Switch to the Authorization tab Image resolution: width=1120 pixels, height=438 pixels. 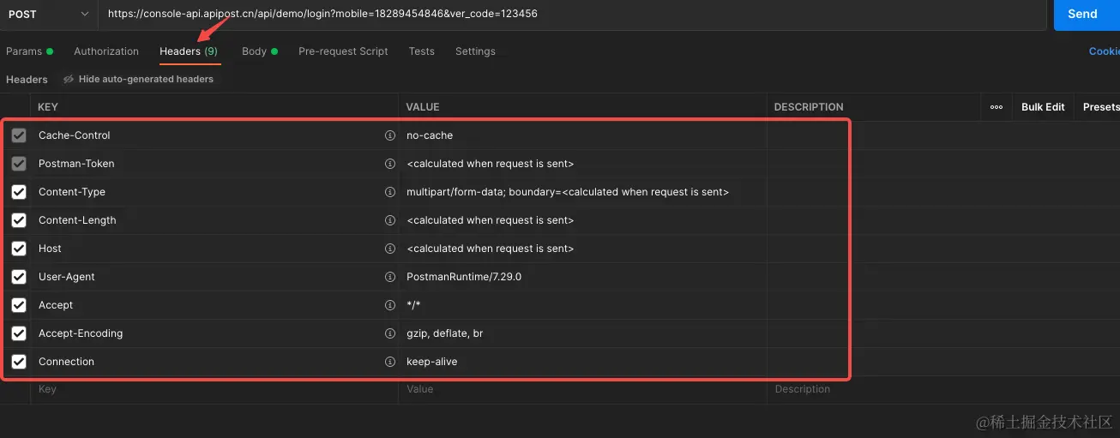coord(106,51)
